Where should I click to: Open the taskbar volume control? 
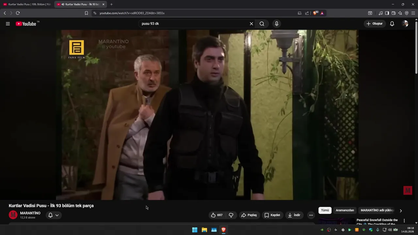[390, 230]
